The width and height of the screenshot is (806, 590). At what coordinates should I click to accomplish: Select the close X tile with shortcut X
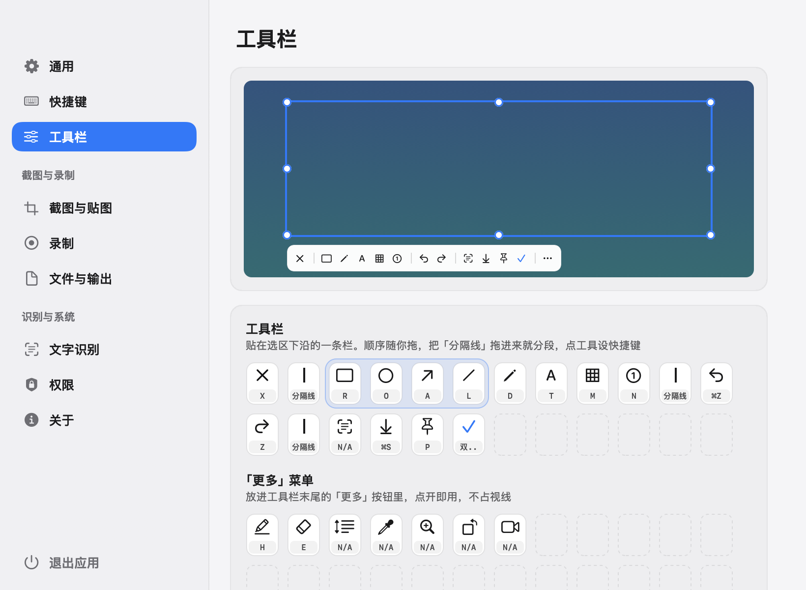(x=262, y=383)
